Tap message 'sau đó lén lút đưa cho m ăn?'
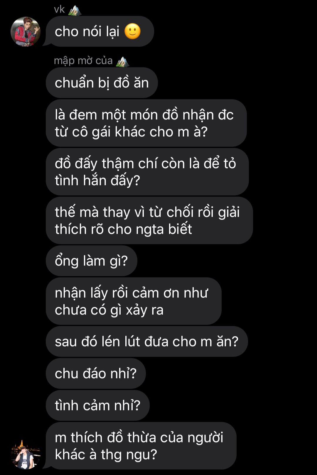The width and height of the screenshot is (317, 475). tap(147, 342)
